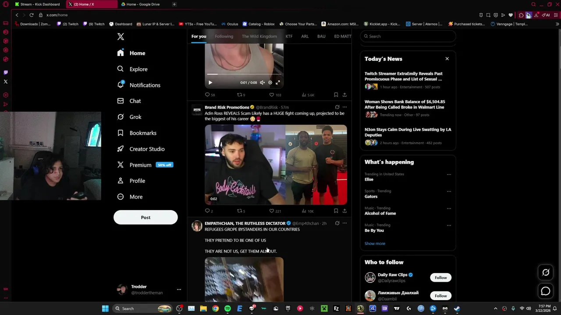
Task: Open more options on EMPATHCHAN post
Action: 344,223
